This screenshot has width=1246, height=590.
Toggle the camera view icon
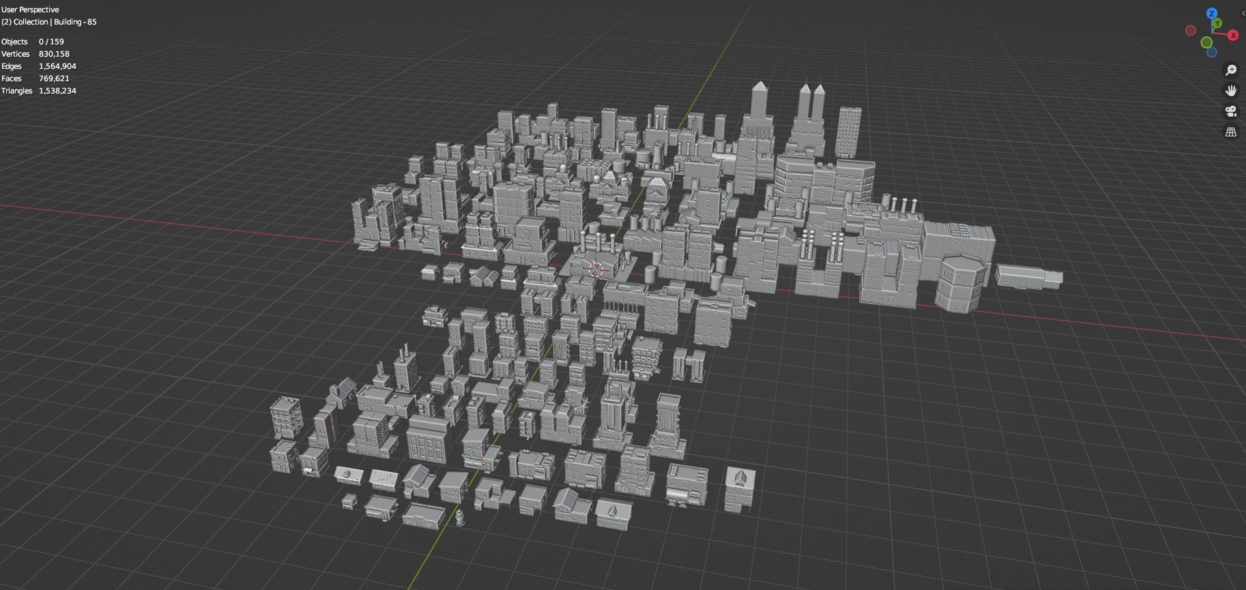point(1231,111)
